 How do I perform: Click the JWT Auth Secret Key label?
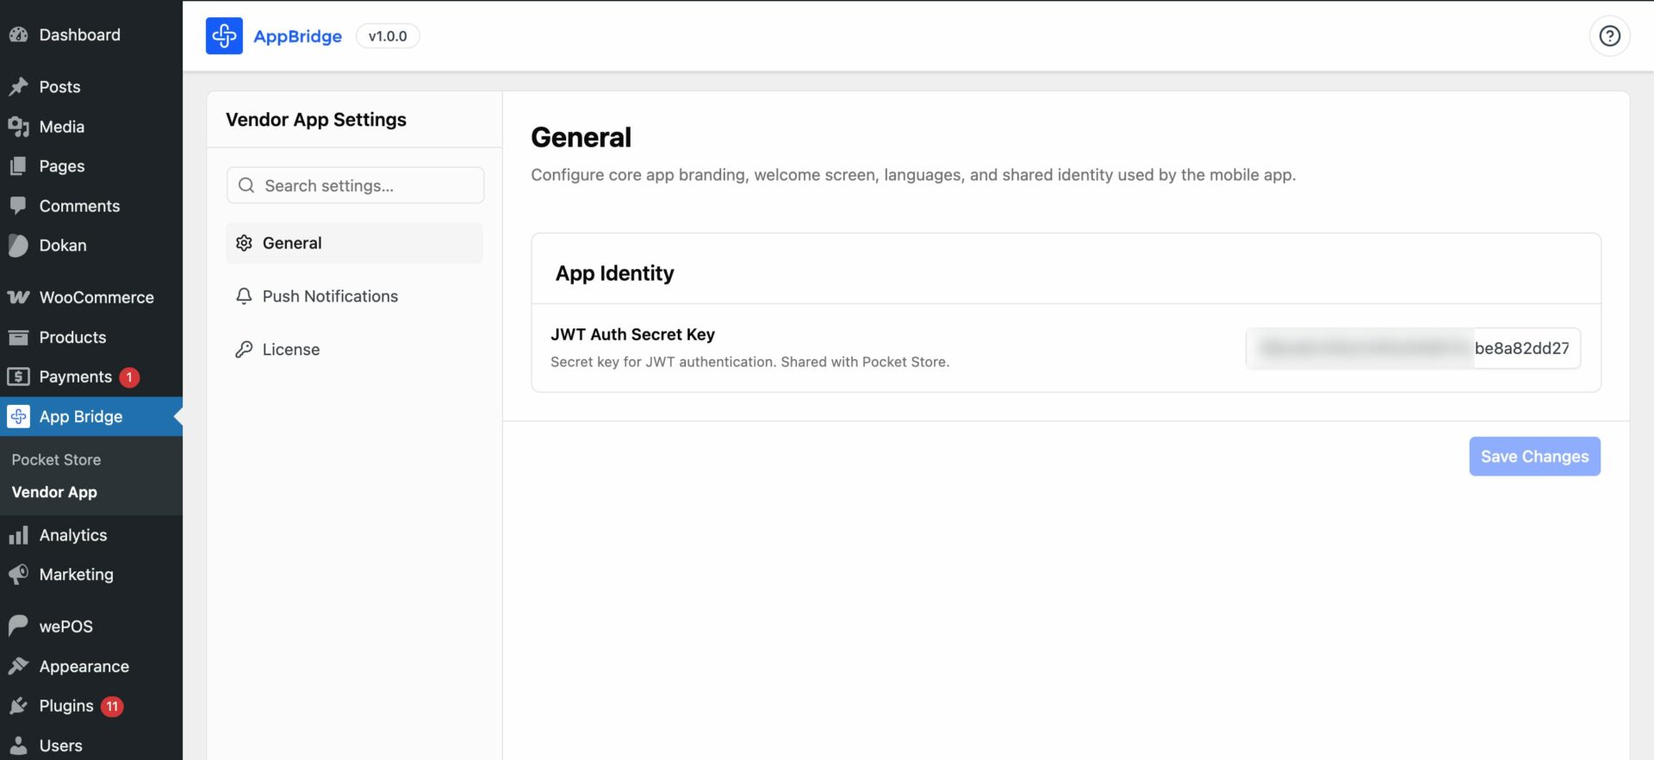click(x=632, y=334)
